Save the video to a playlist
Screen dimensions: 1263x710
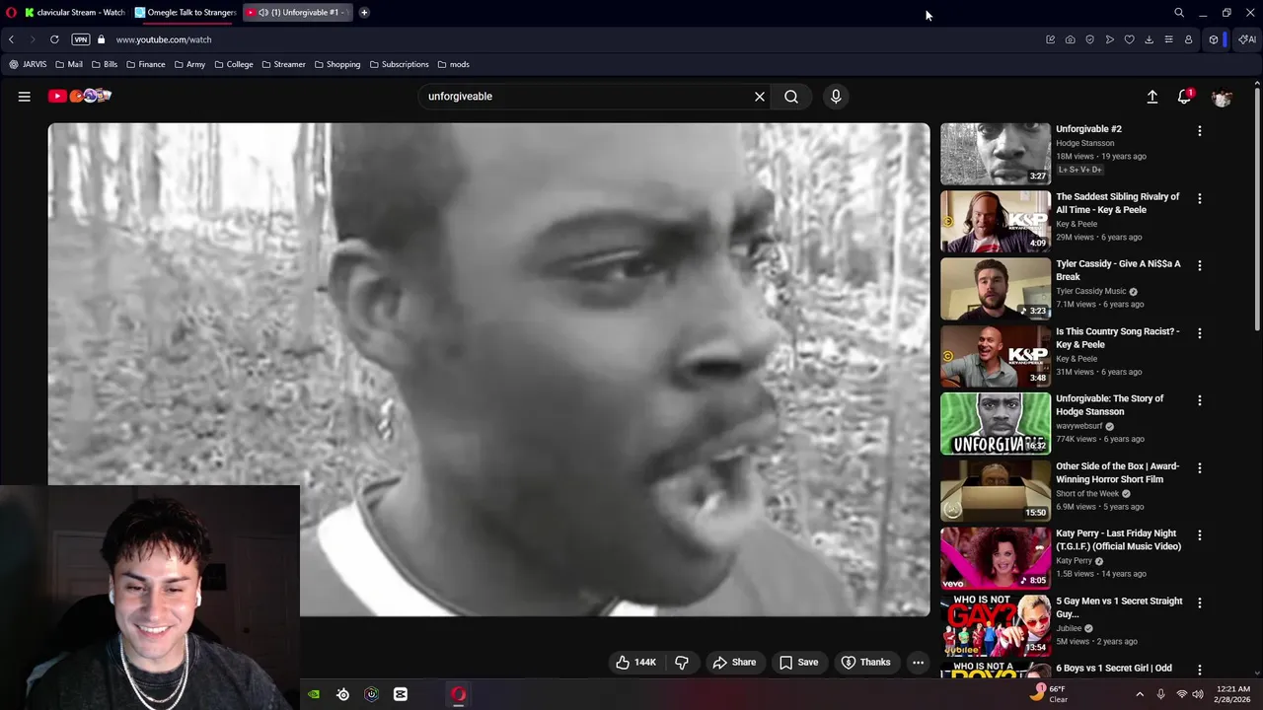point(798,663)
